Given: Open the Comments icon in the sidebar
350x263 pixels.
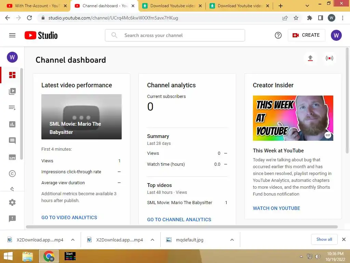Looking at the screenshot, I should pos(12,141).
